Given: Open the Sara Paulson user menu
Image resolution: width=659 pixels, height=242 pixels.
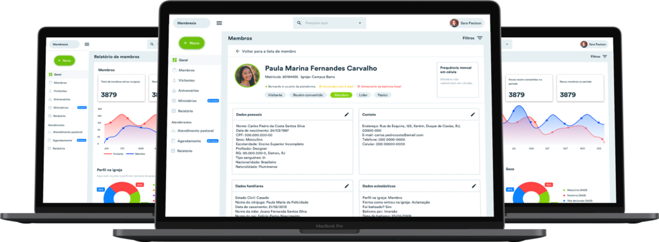Looking at the screenshot, I should tap(467, 23).
